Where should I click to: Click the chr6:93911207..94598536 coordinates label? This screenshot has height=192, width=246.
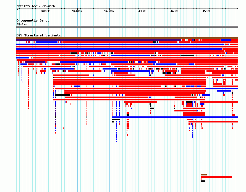tap(36, 6)
